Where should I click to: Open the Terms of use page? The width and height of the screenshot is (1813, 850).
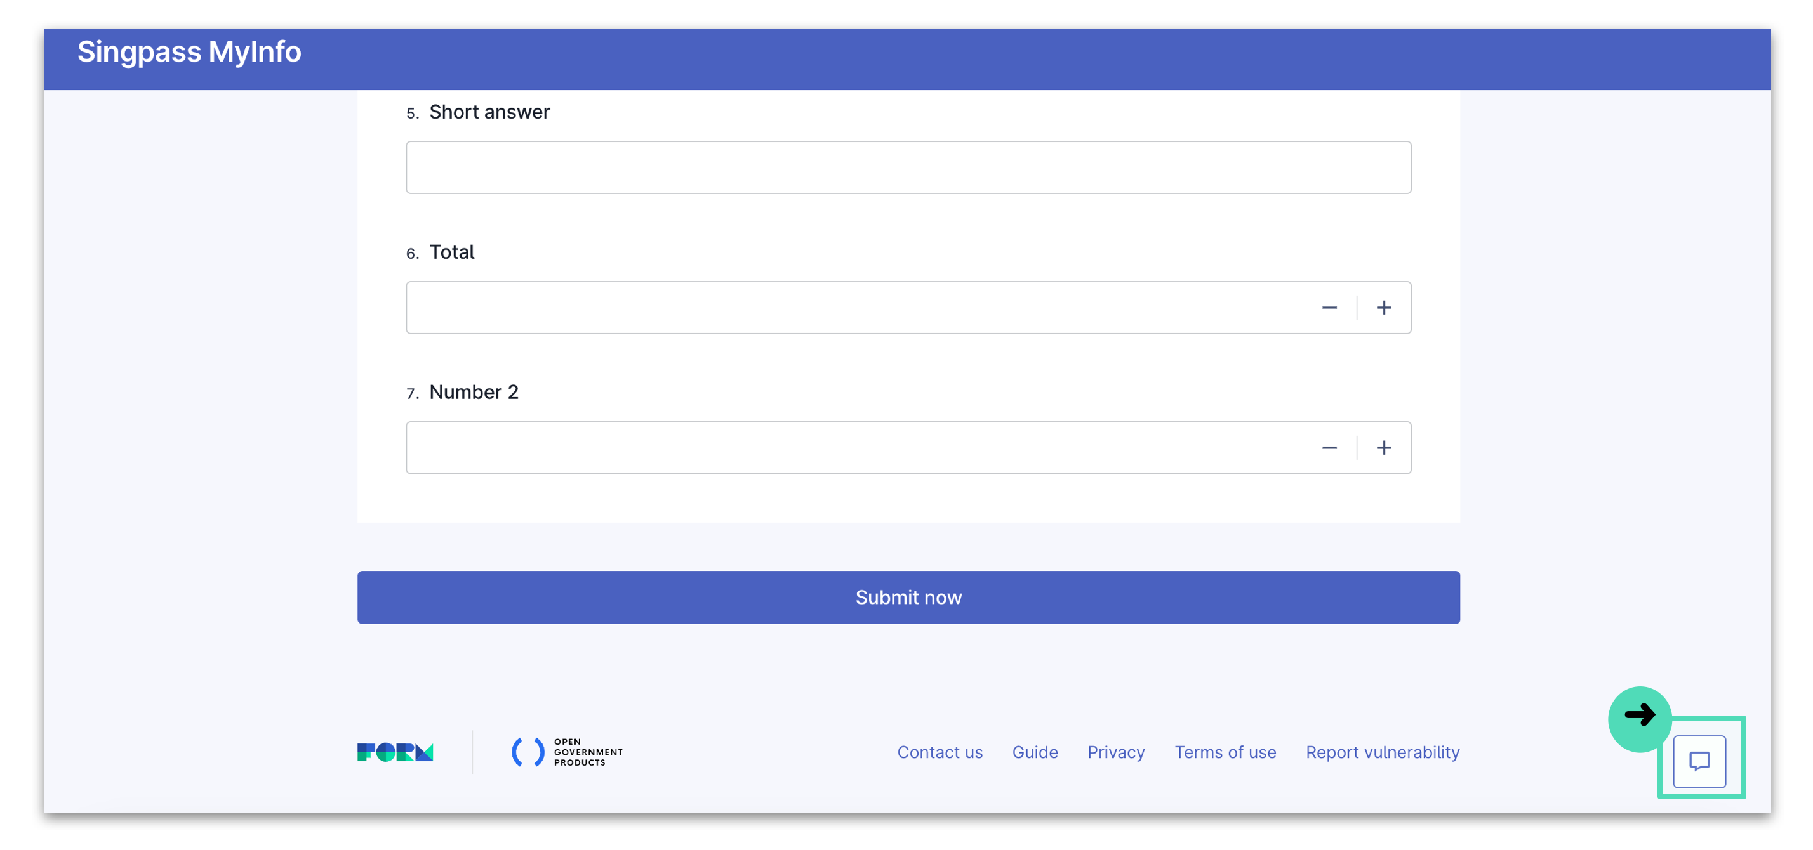(x=1225, y=752)
